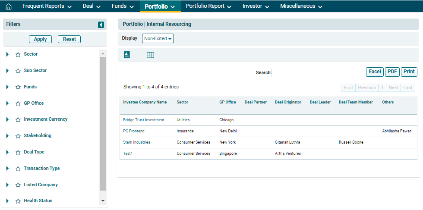Click the star icon beside Listed Company
423x210 pixels.
(x=18, y=185)
